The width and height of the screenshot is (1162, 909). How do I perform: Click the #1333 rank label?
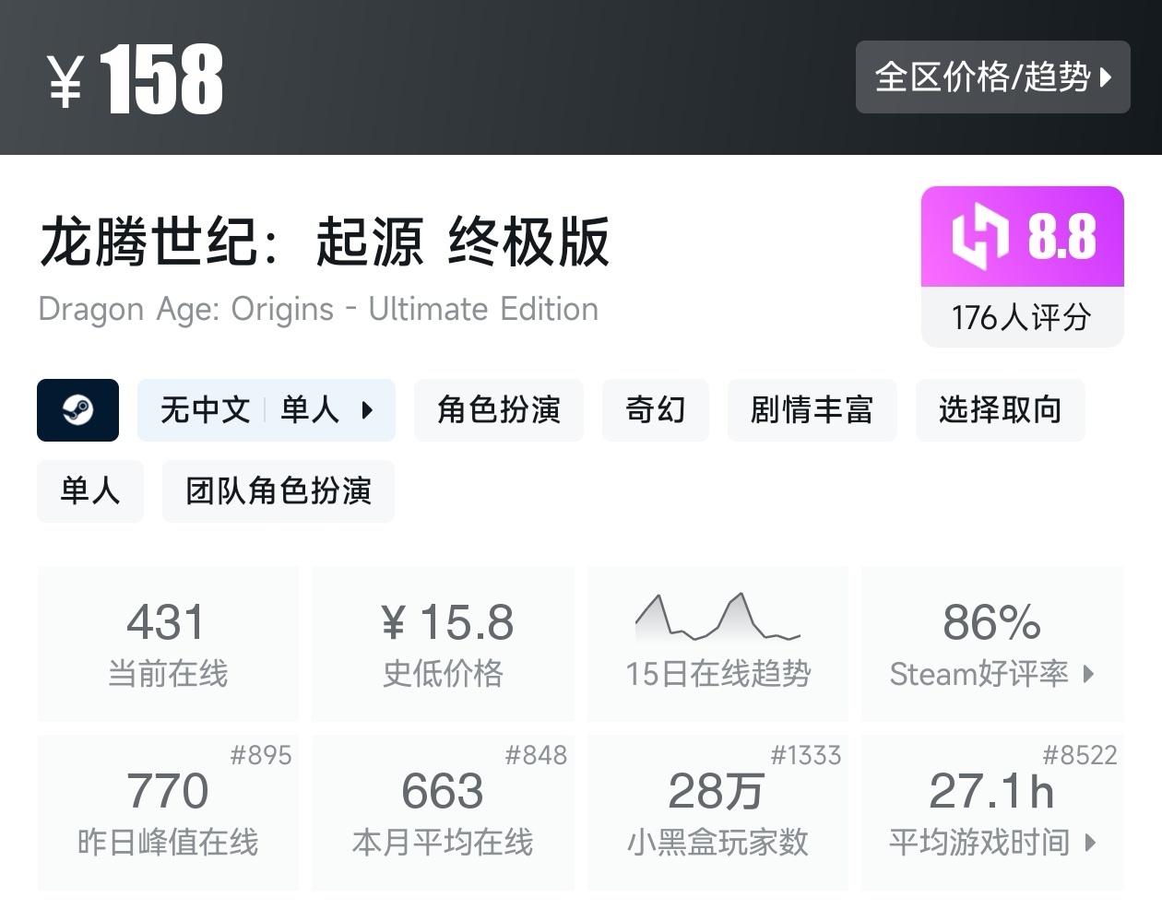tap(806, 755)
